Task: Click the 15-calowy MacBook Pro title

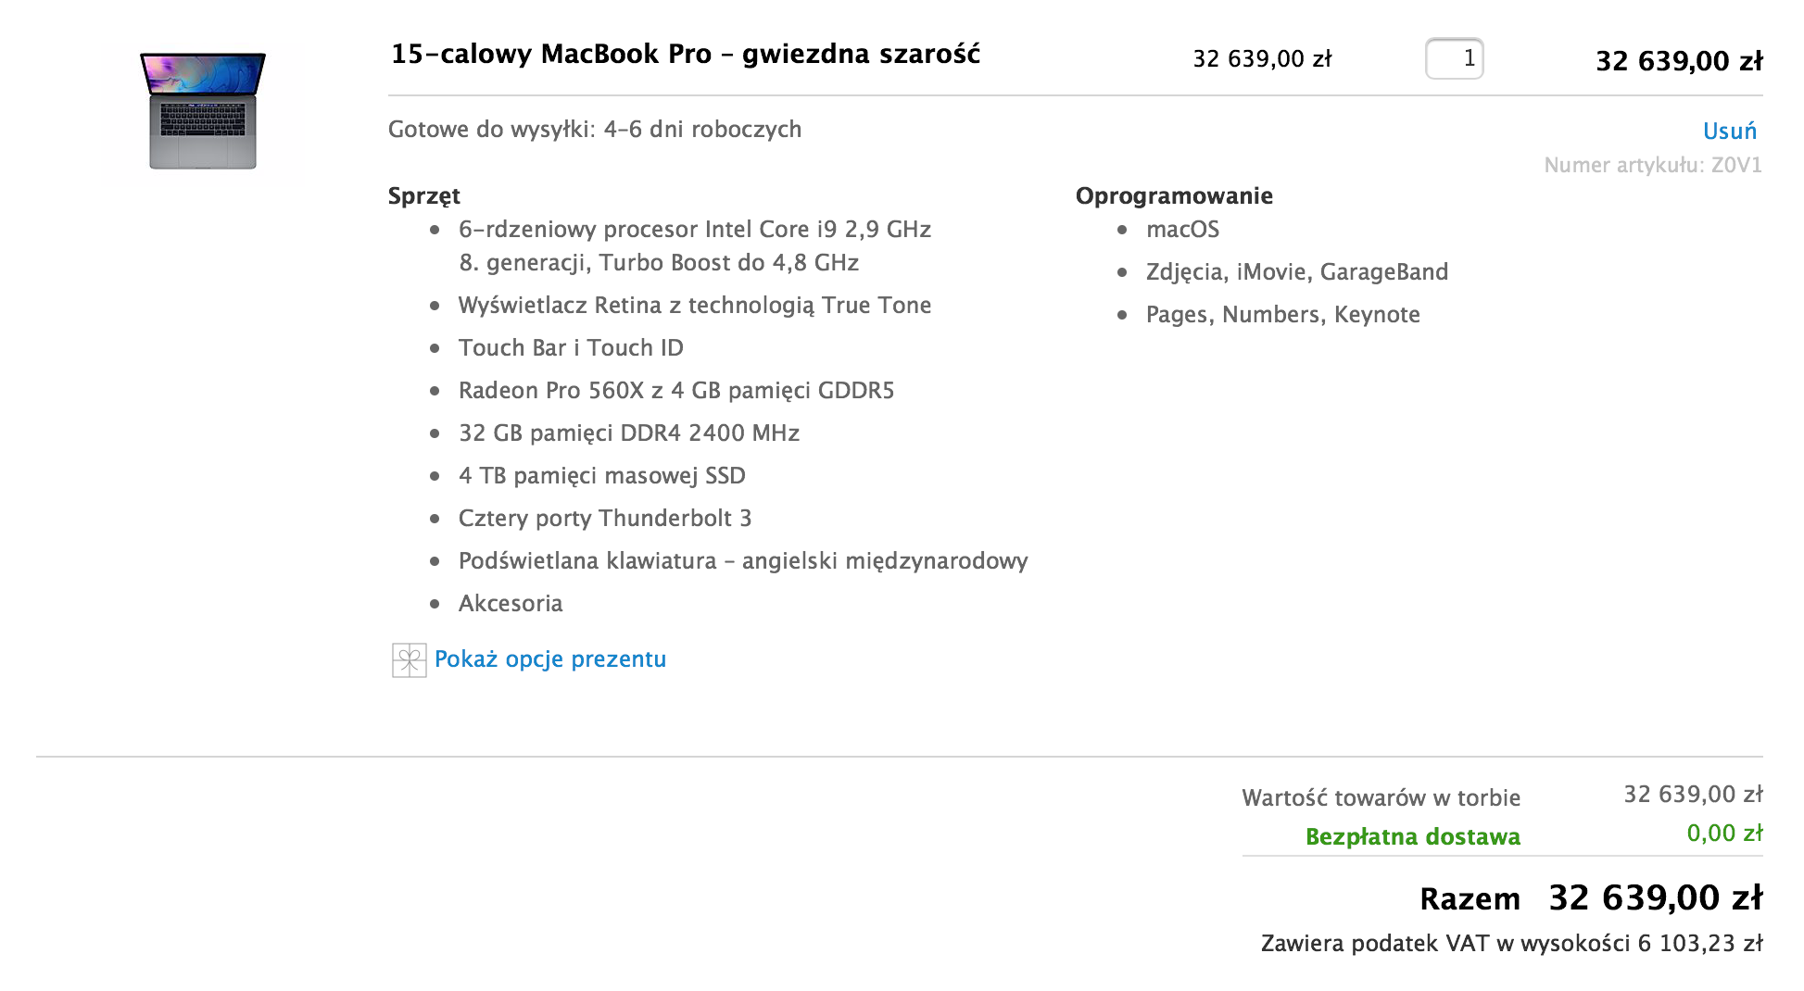Action: point(686,54)
